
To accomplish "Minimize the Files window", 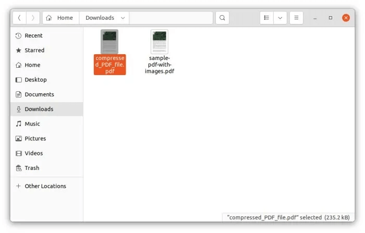I will [315, 18].
